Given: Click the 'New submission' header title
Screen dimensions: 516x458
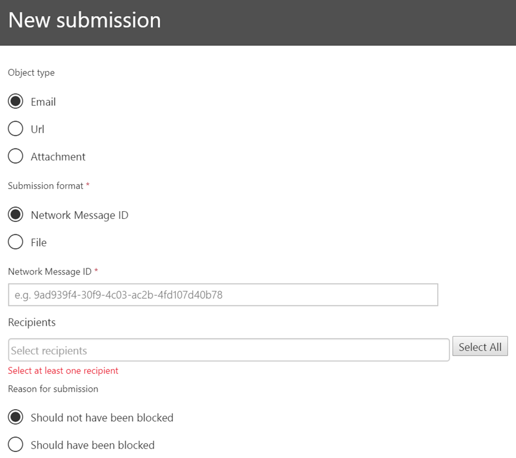Looking at the screenshot, I should click(x=85, y=20).
